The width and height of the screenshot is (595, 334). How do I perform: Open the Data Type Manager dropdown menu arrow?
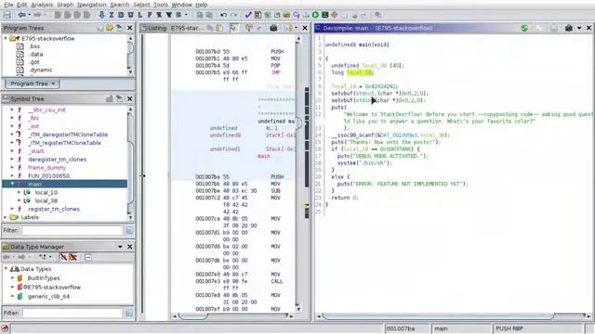120,247
